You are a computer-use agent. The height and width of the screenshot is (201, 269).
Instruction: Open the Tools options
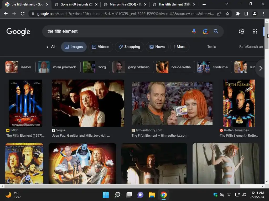(211, 47)
